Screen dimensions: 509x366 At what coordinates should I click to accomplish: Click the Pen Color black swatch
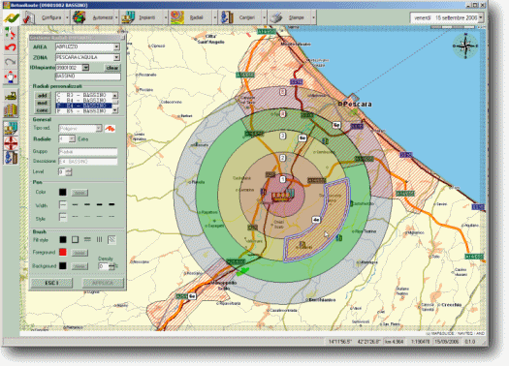(x=63, y=192)
